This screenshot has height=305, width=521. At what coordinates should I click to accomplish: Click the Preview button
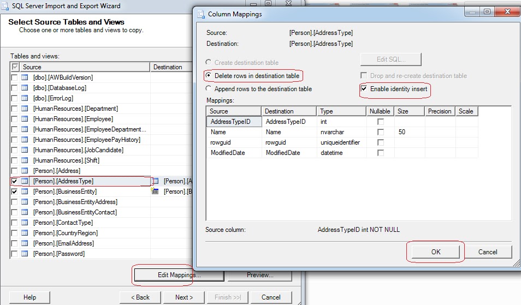[x=260, y=275]
